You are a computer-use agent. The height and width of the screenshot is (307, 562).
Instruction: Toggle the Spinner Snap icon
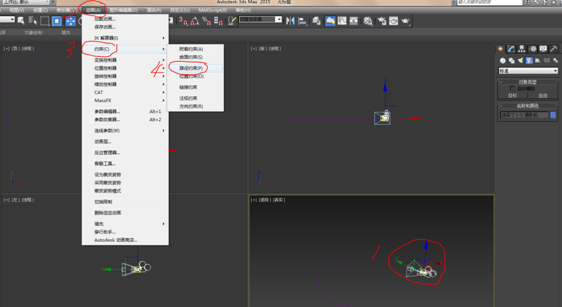point(218,21)
